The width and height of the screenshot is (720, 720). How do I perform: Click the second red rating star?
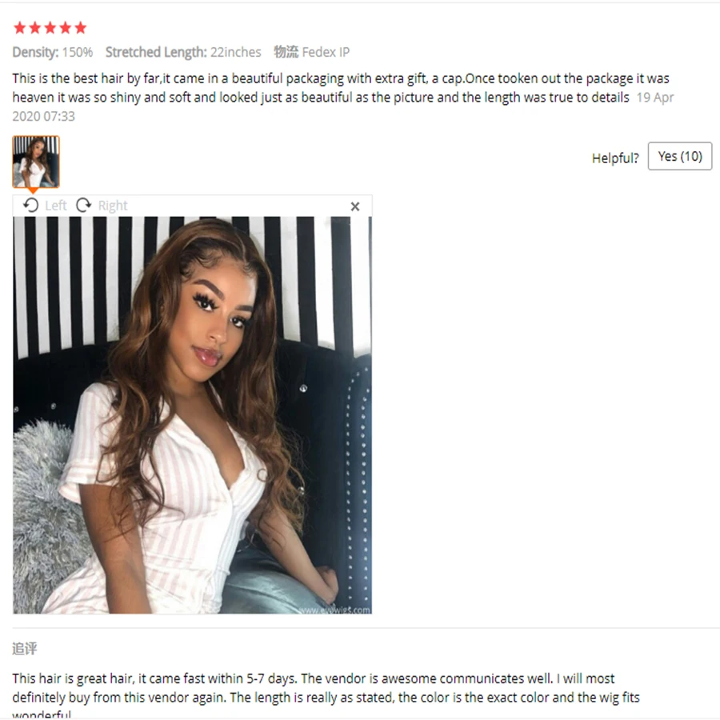pos(35,28)
